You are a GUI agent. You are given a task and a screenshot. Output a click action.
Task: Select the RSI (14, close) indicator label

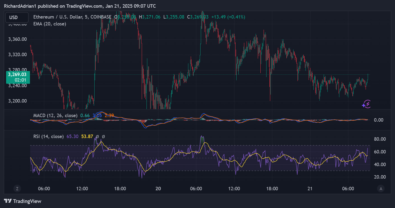48,136
